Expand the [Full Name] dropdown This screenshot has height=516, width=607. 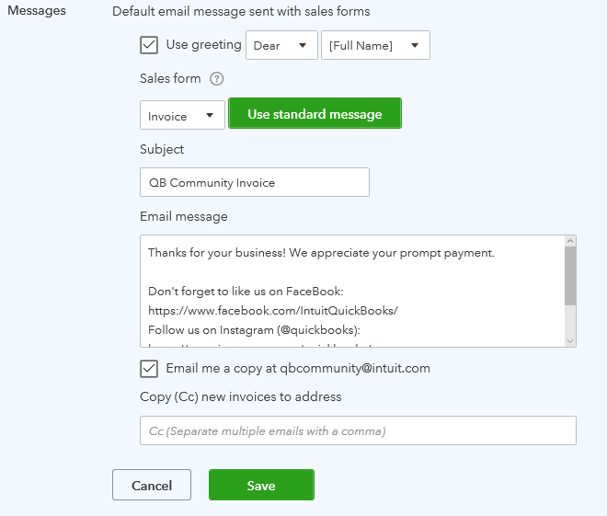(375, 45)
